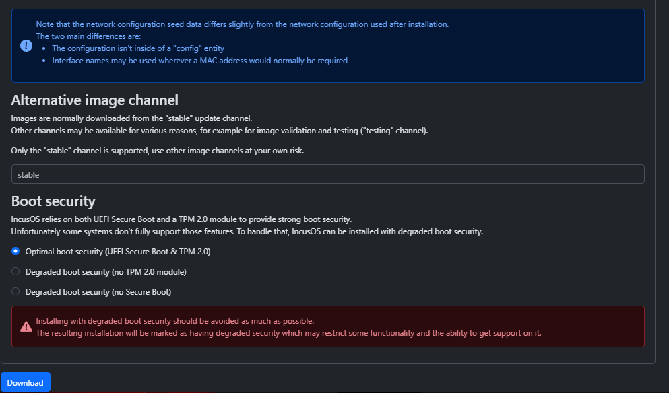This screenshot has height=393, width=669.
Task: Click the bullet about the "config" entity
Action: click(138, 48)
